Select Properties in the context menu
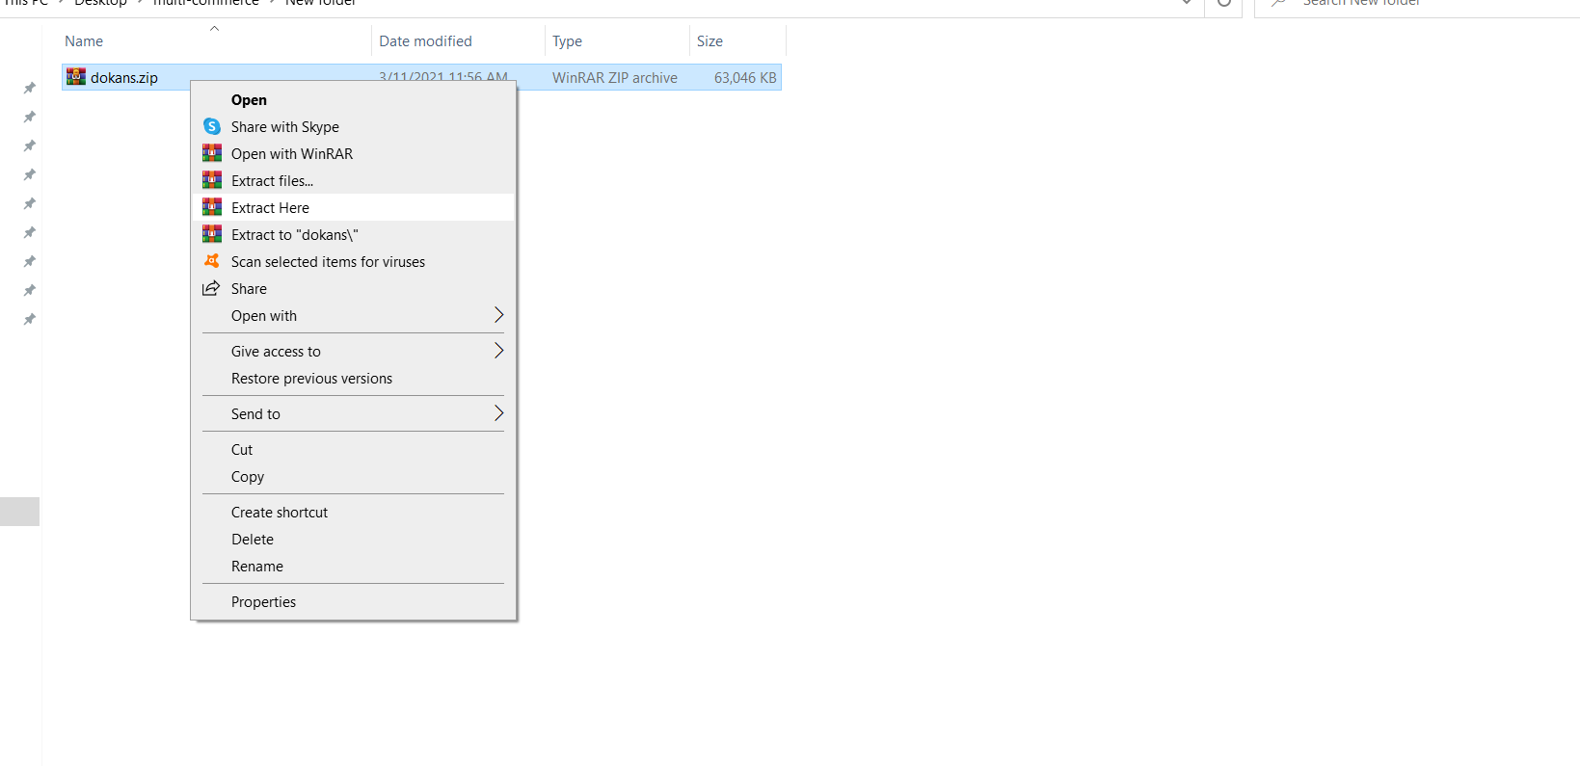 (263, 602)
